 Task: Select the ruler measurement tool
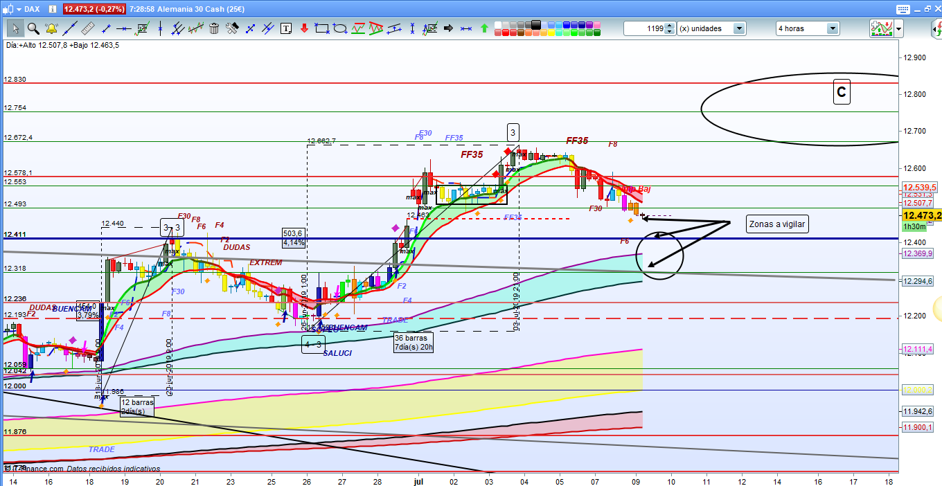(87, 28)
